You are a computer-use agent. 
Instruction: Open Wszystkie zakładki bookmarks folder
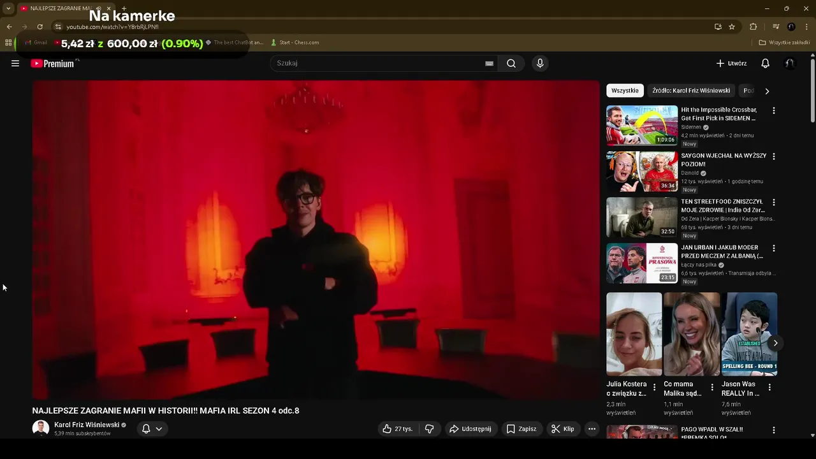[784, 43]
